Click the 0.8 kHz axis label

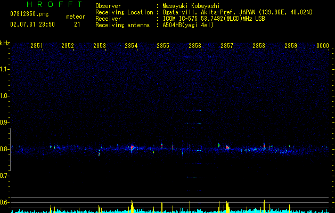(x=4, y=149)
